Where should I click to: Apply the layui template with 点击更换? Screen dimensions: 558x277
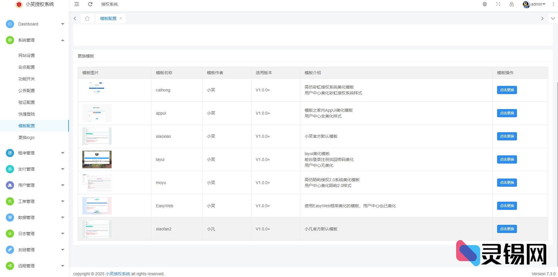(507, 159)
